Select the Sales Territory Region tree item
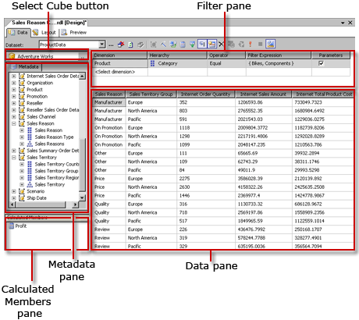Image resolution: width=359 pixels, height=320 pixels. pyautogui.click(x=57, y=178)
